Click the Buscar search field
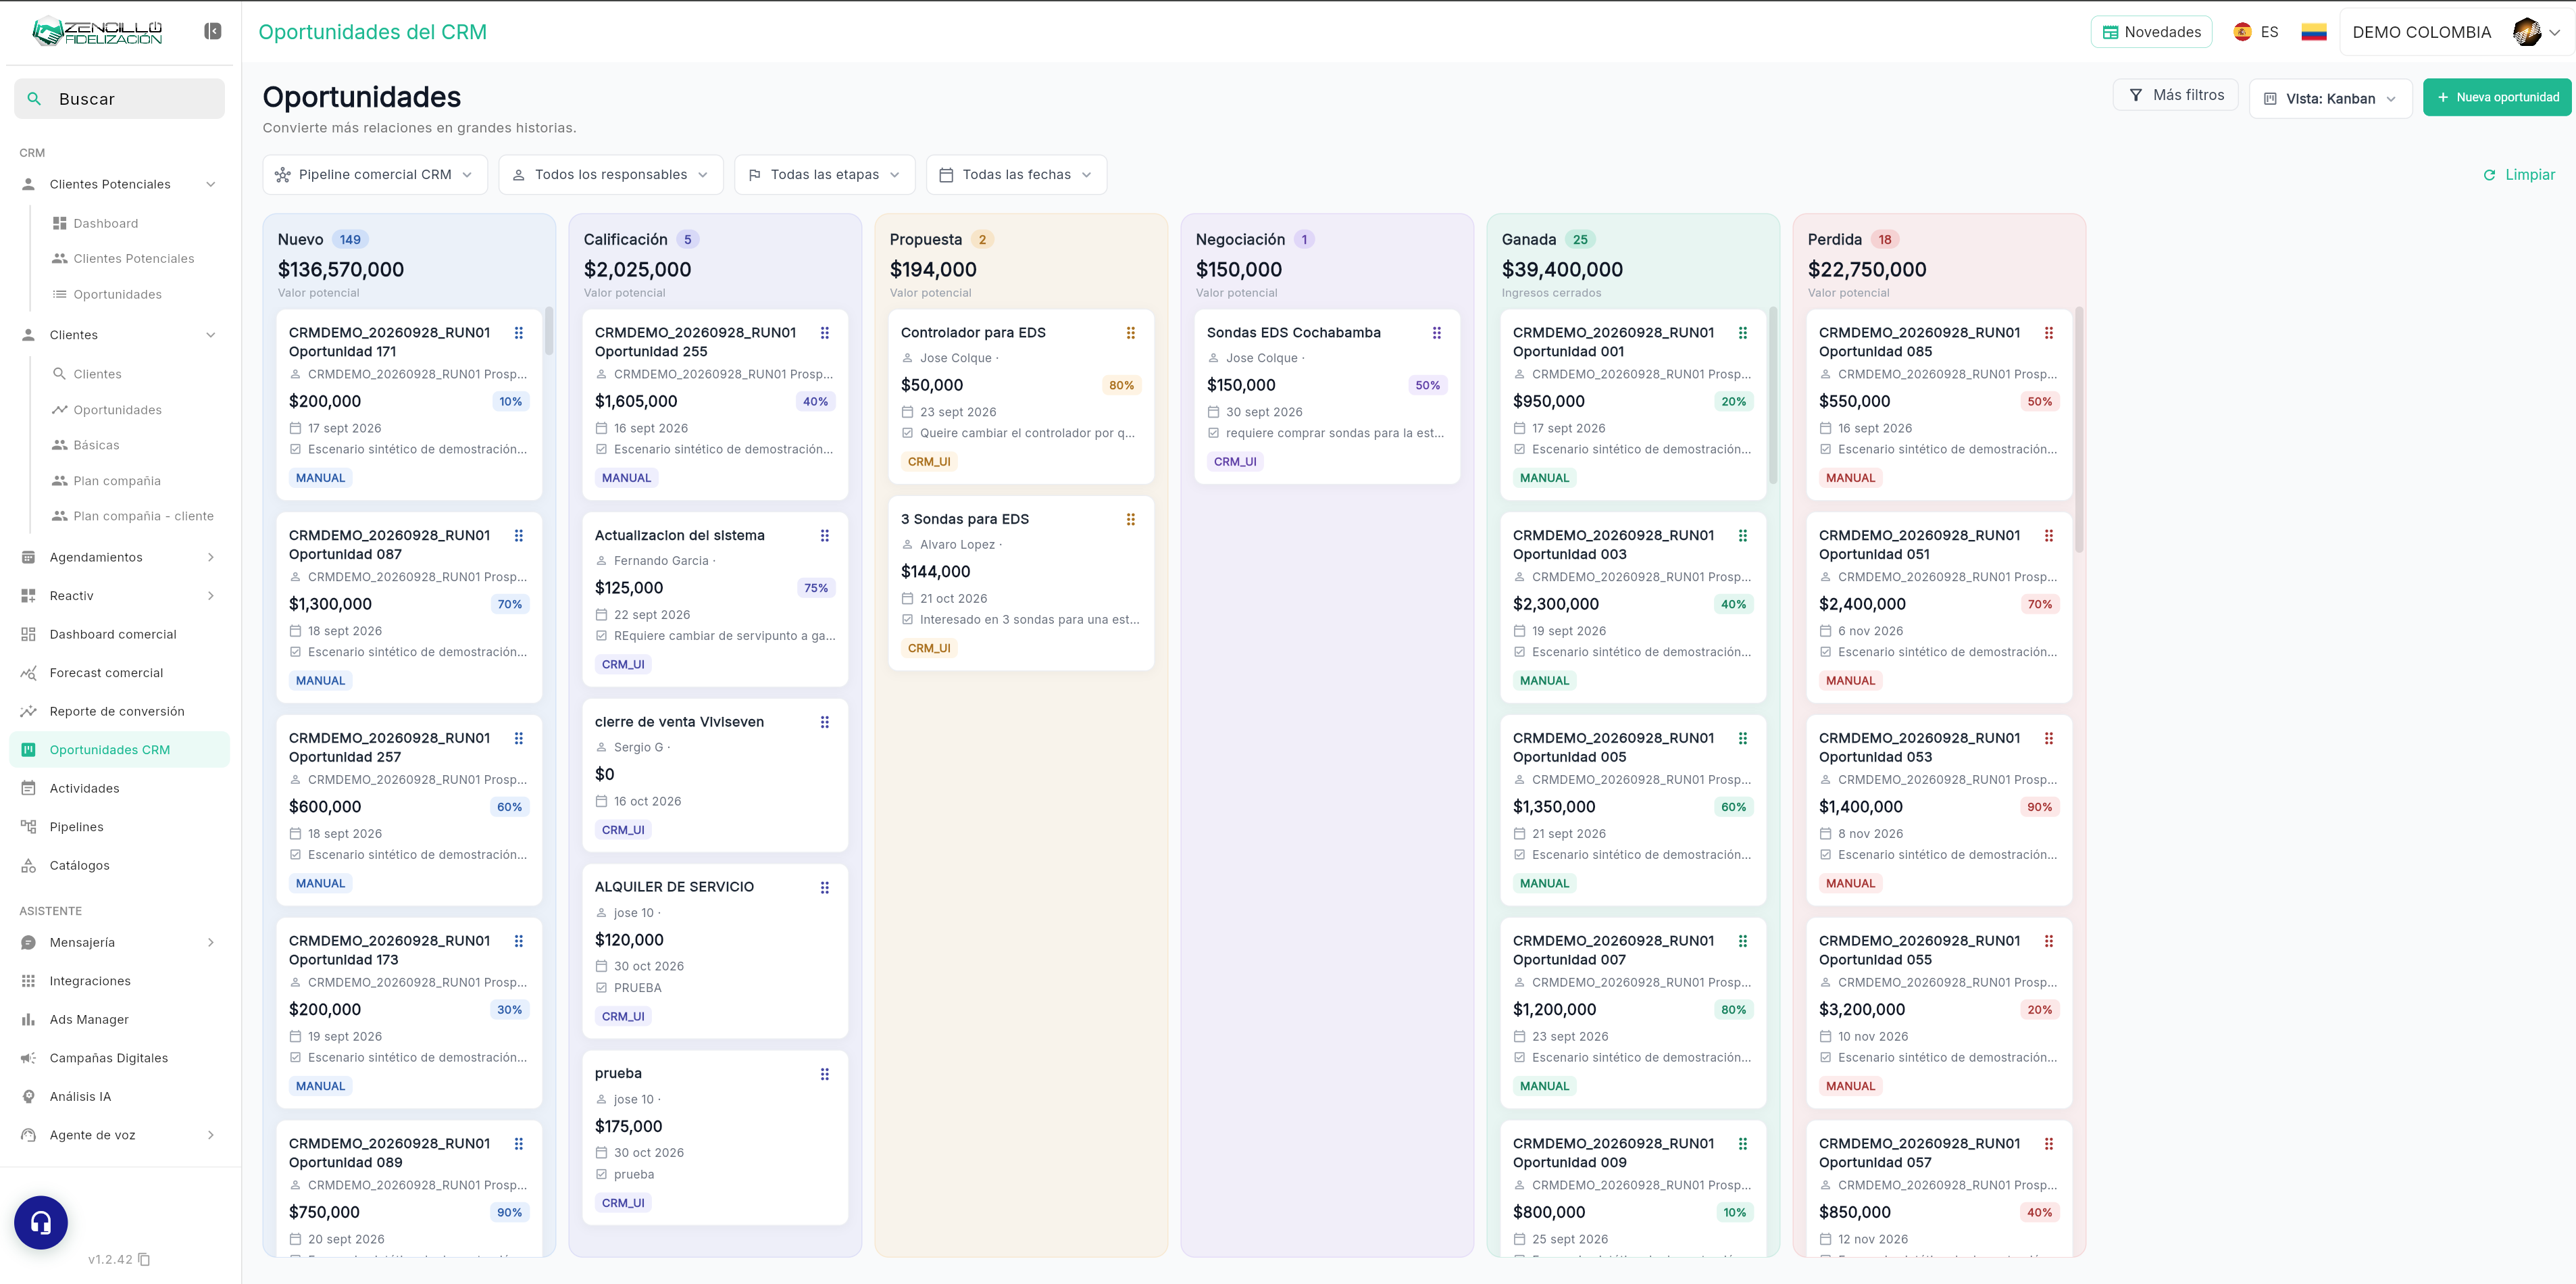2576x1284 pixels. coord(119,99)
